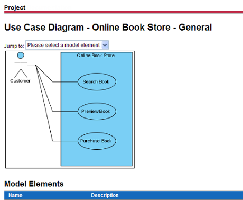Click the Name column header

click(15, 195)
